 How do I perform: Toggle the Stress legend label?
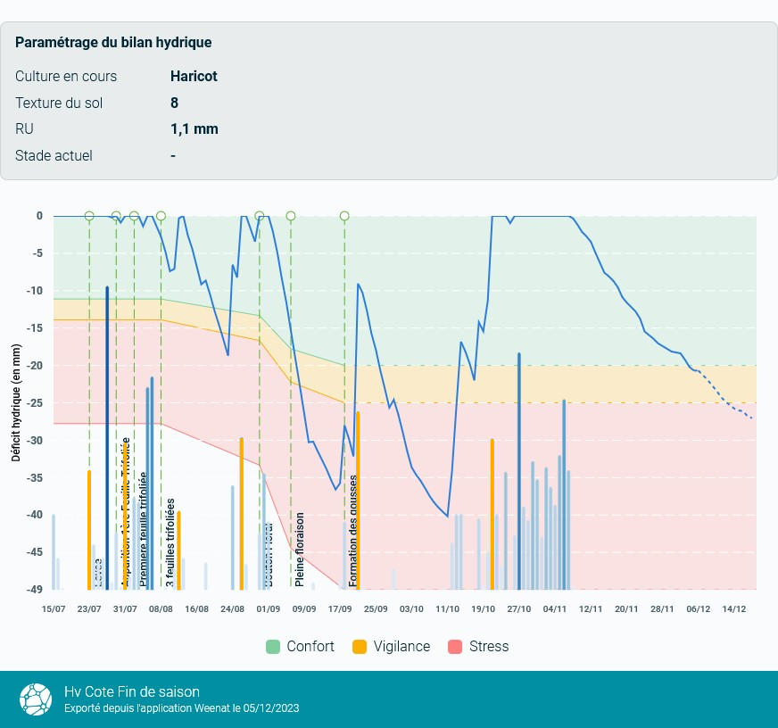(x=488, y=647)
